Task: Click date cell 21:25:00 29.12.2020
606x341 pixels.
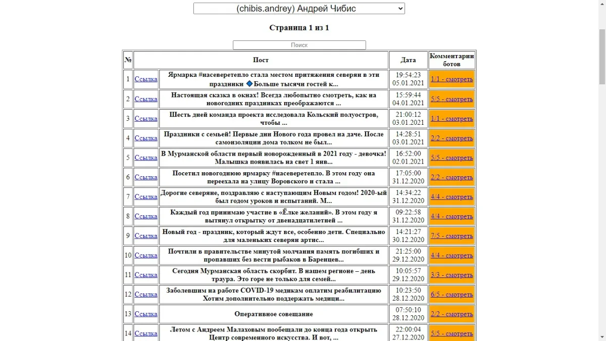Action: point(408,256)
